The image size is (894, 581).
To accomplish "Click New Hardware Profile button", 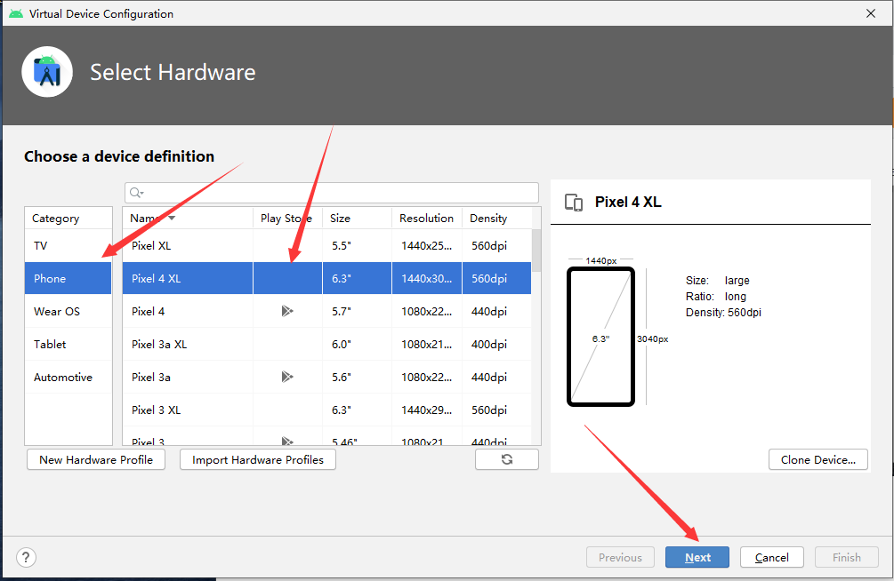I will click(96, 459).
